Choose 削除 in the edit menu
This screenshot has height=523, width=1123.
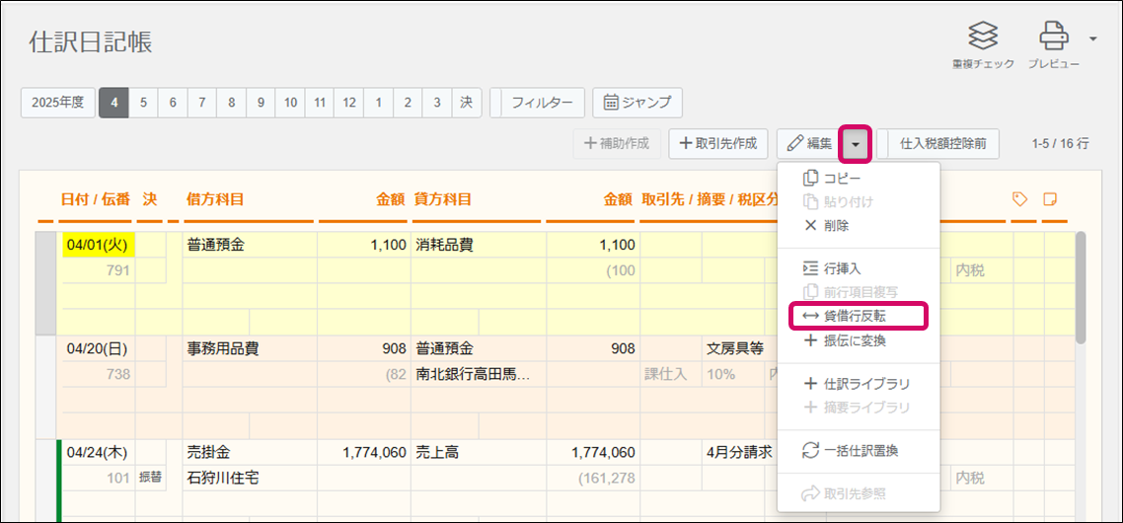tap(835, 225)
